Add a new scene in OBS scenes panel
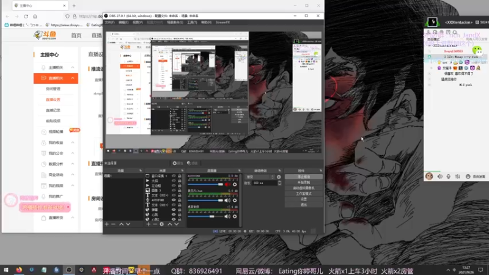489x275 pixels. point(106,224)
